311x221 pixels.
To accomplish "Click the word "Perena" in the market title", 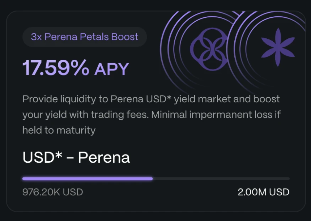I will pos(104,157).
